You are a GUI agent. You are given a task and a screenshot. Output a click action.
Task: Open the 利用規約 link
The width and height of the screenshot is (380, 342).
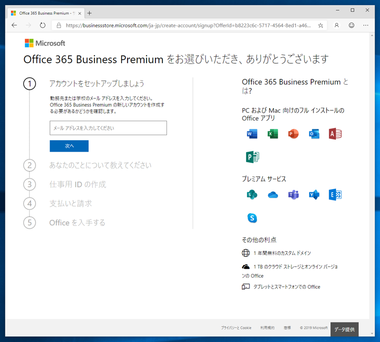coord(267,327)
